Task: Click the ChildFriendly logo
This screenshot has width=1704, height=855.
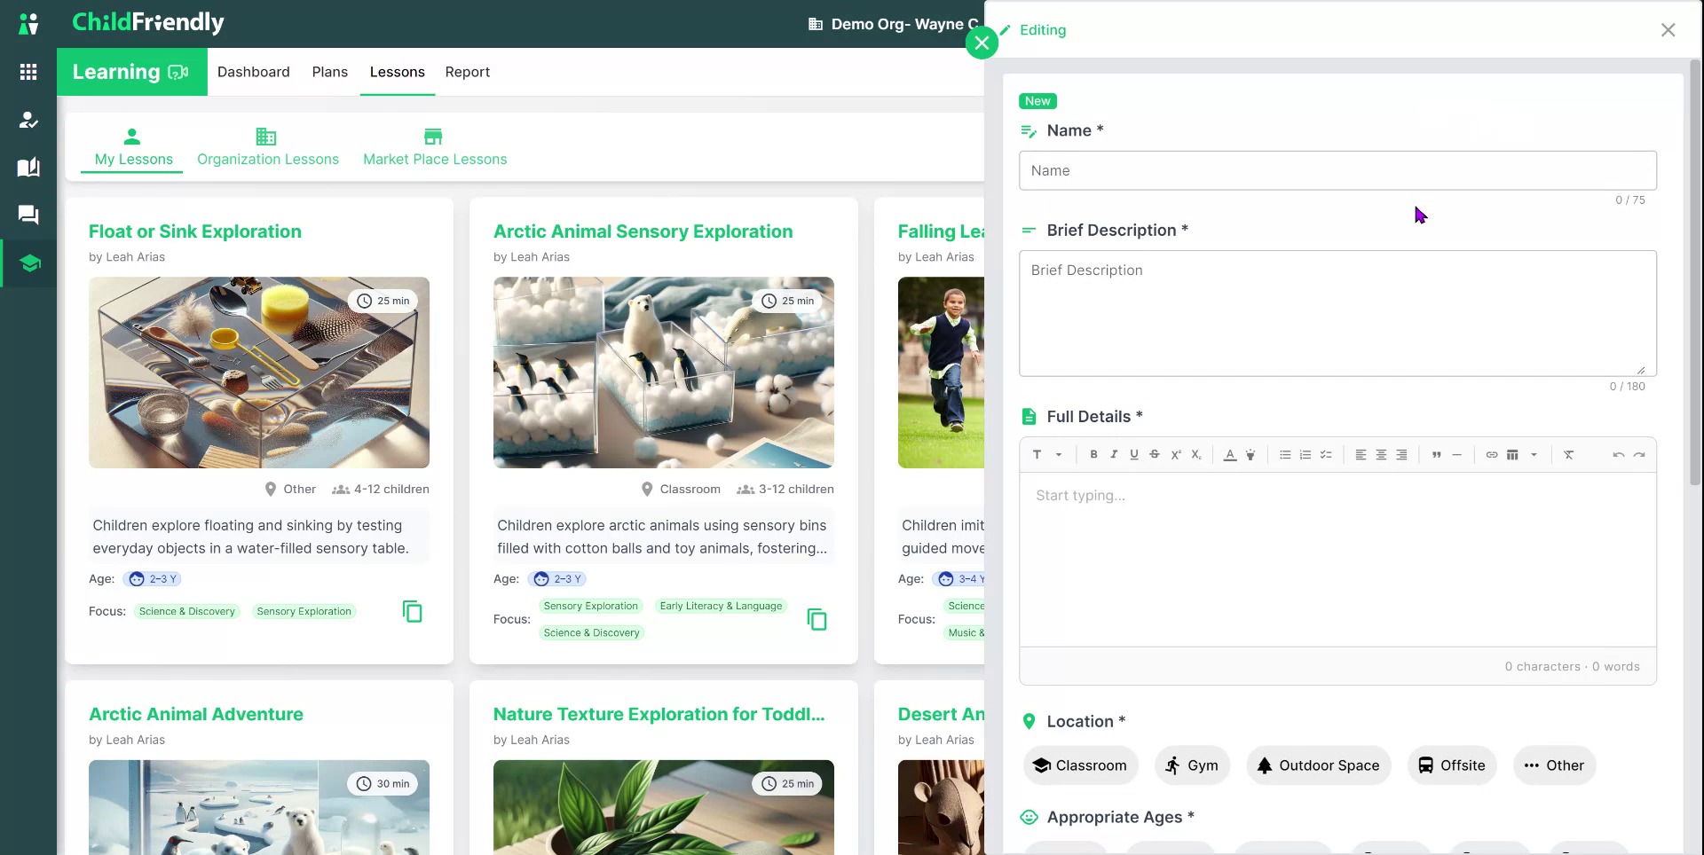Action: click(148, 22)
